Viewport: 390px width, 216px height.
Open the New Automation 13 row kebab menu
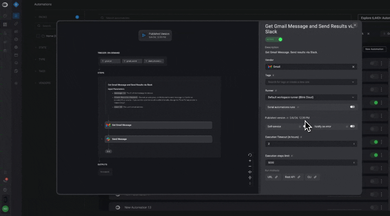(382, 207)
